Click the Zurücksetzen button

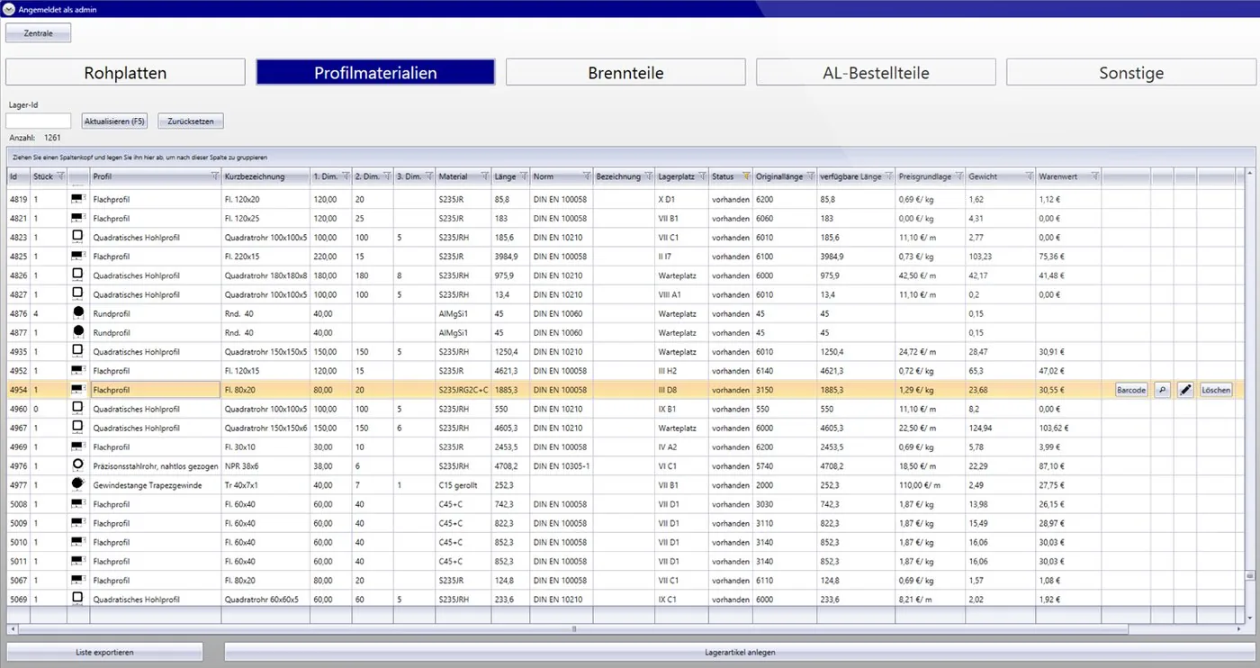coord(191,121)
